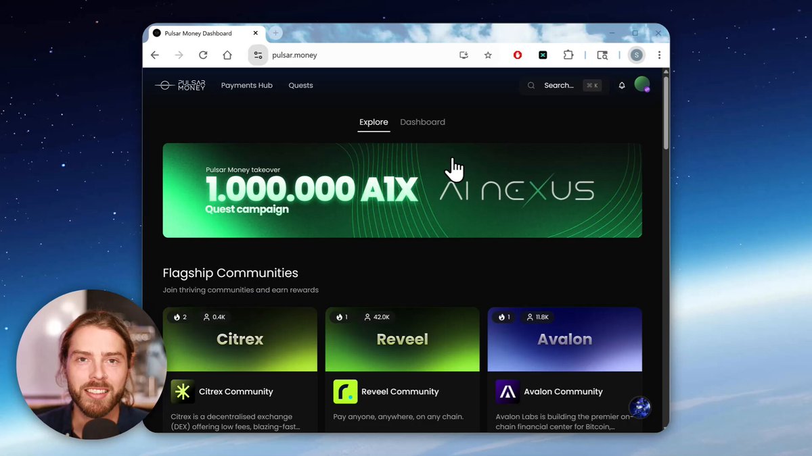The width and height of the screenshot is (812, 456).
Task: Click the browser forward arrow
Action: (x=179, y=55)
